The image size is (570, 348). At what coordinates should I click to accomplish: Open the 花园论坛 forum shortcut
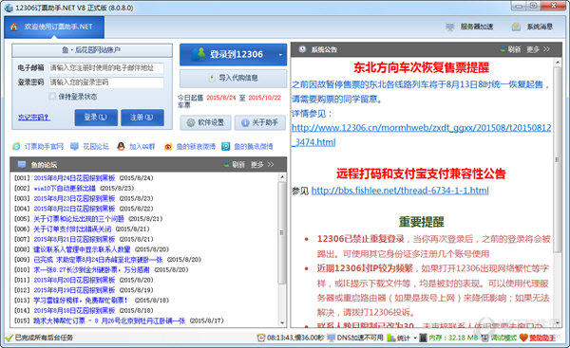click(89, 146)
